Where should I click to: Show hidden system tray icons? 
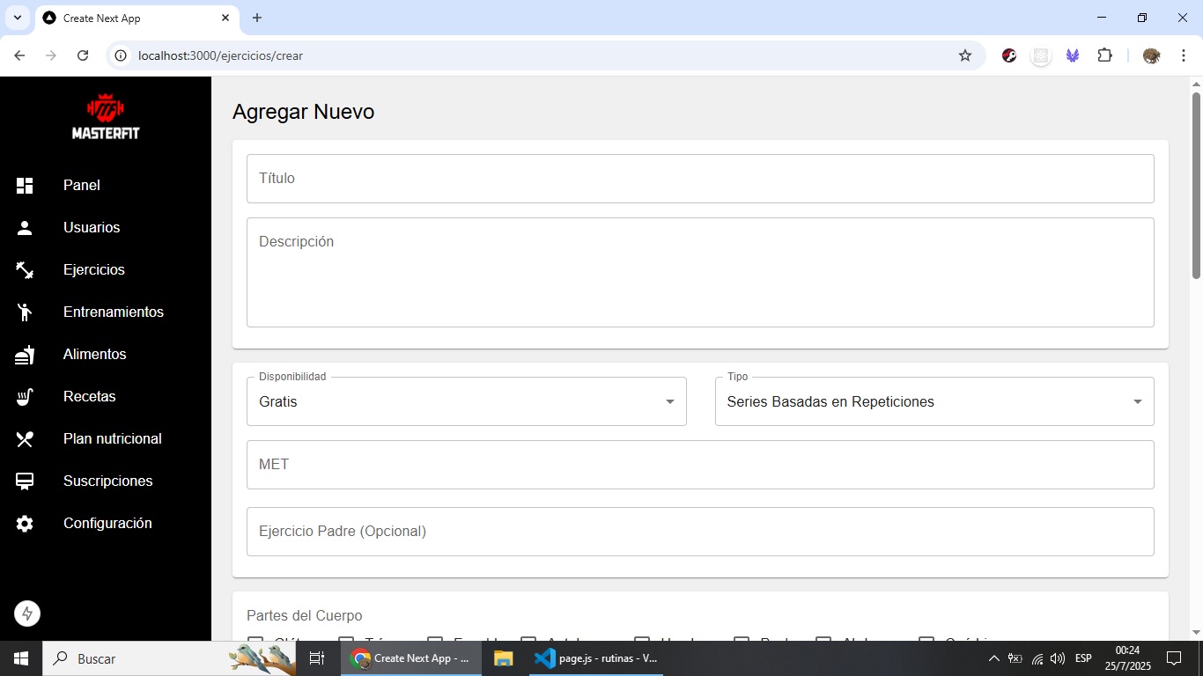tap(993, 658)
